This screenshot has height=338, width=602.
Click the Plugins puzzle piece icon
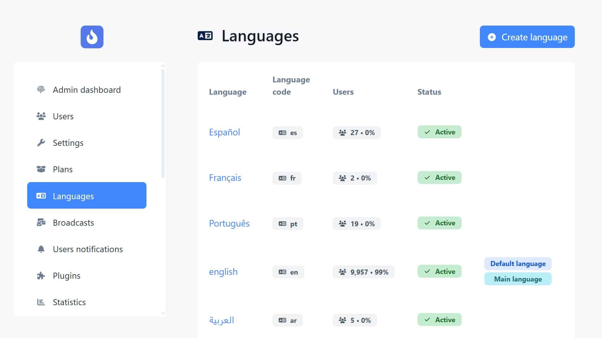[x=41, y=276]
